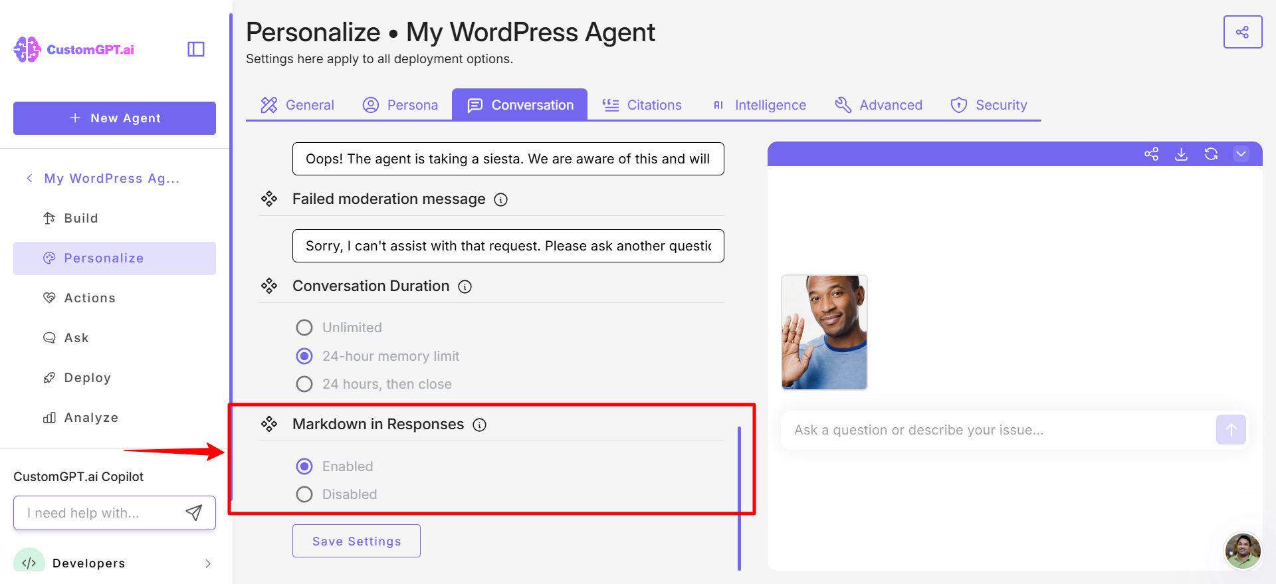1276x584 pixels.
Task: Open the General tab
Action: pyautogui.click(x=297, y=105)
